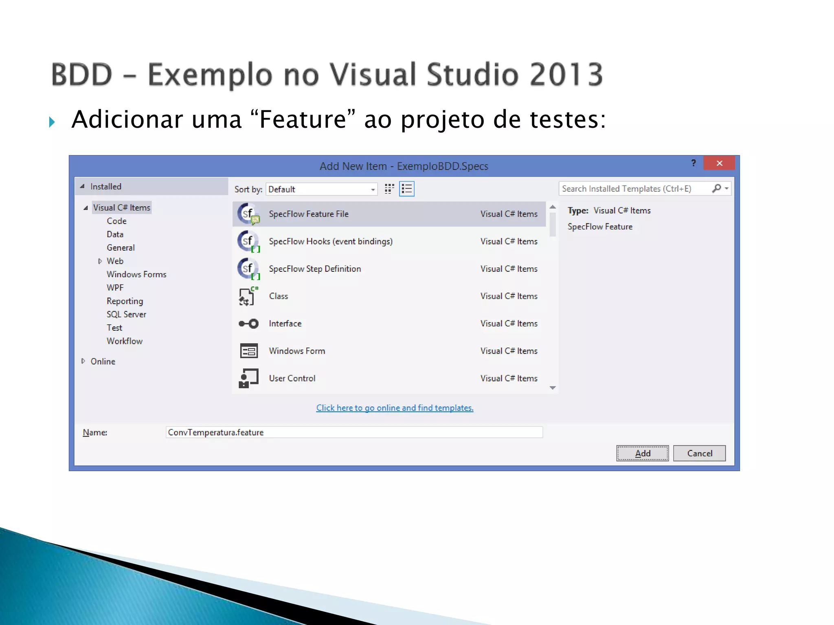
Task: Select the General category
Action: click(121, 248)
